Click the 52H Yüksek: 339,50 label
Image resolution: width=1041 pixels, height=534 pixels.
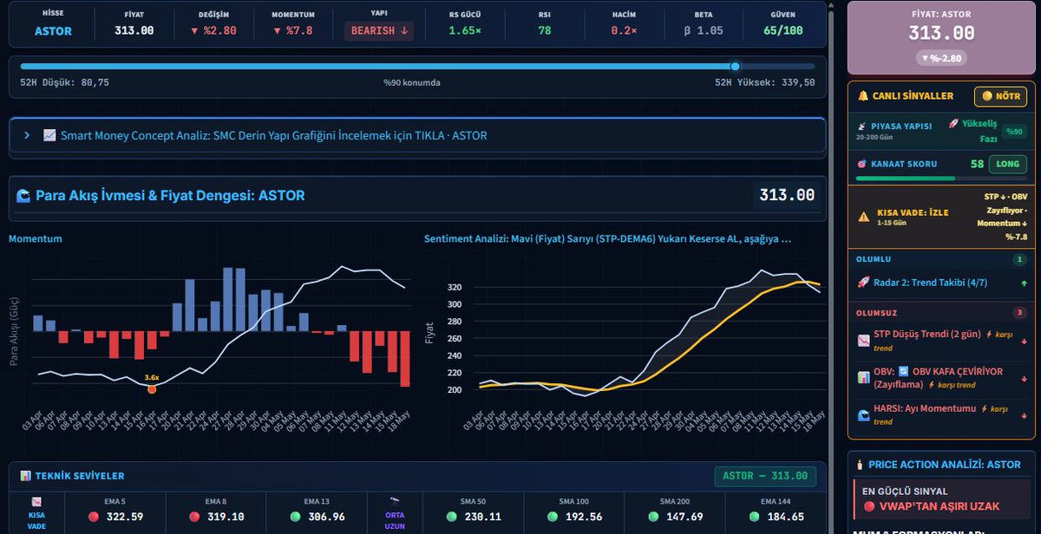(x=764, y=82)
